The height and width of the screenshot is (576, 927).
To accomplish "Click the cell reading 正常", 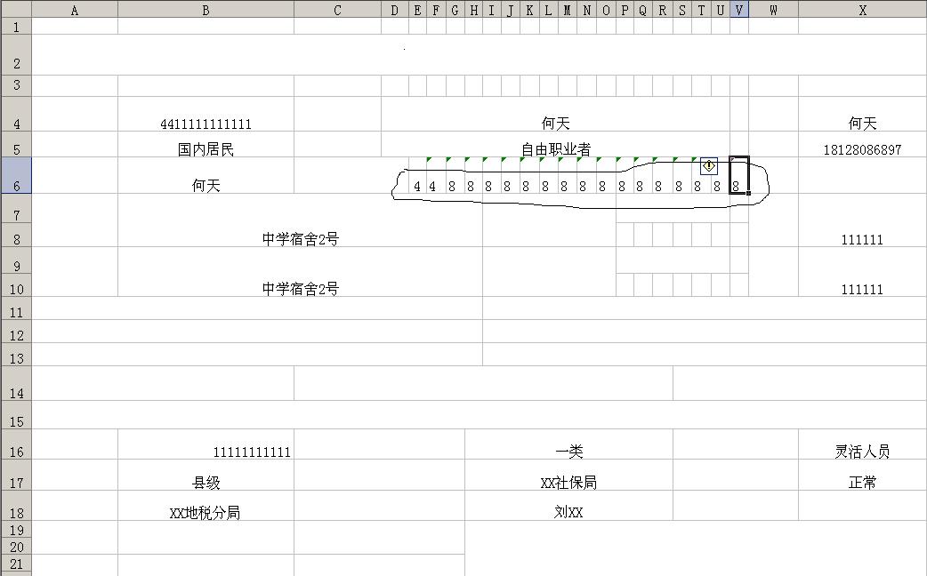I will click(x=862, y=483).
